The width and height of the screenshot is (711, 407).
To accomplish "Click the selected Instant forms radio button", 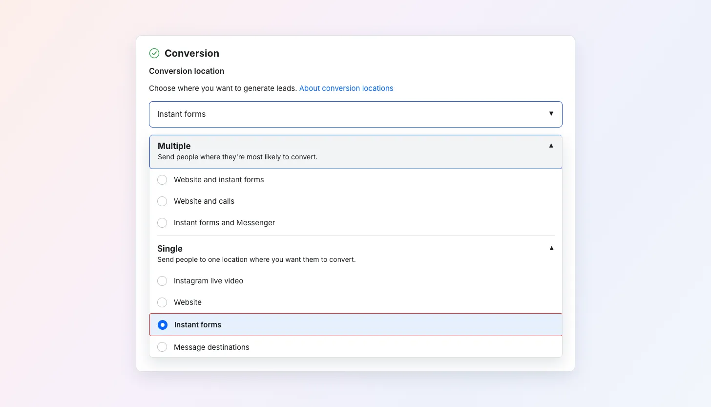I will click(163, 325).
